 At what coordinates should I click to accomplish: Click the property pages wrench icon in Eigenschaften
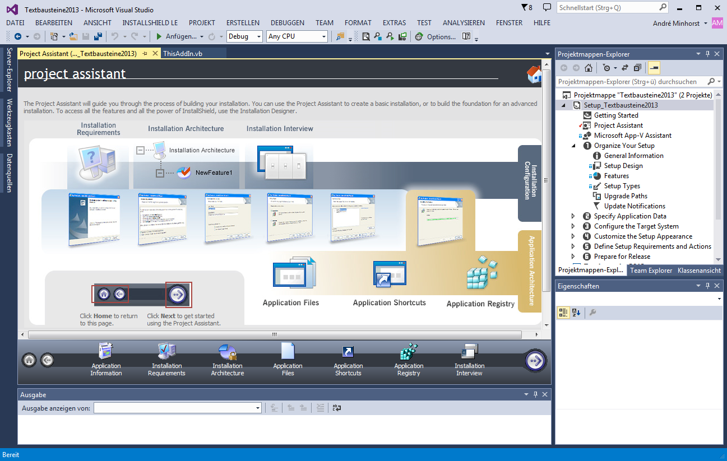(592, 313)
